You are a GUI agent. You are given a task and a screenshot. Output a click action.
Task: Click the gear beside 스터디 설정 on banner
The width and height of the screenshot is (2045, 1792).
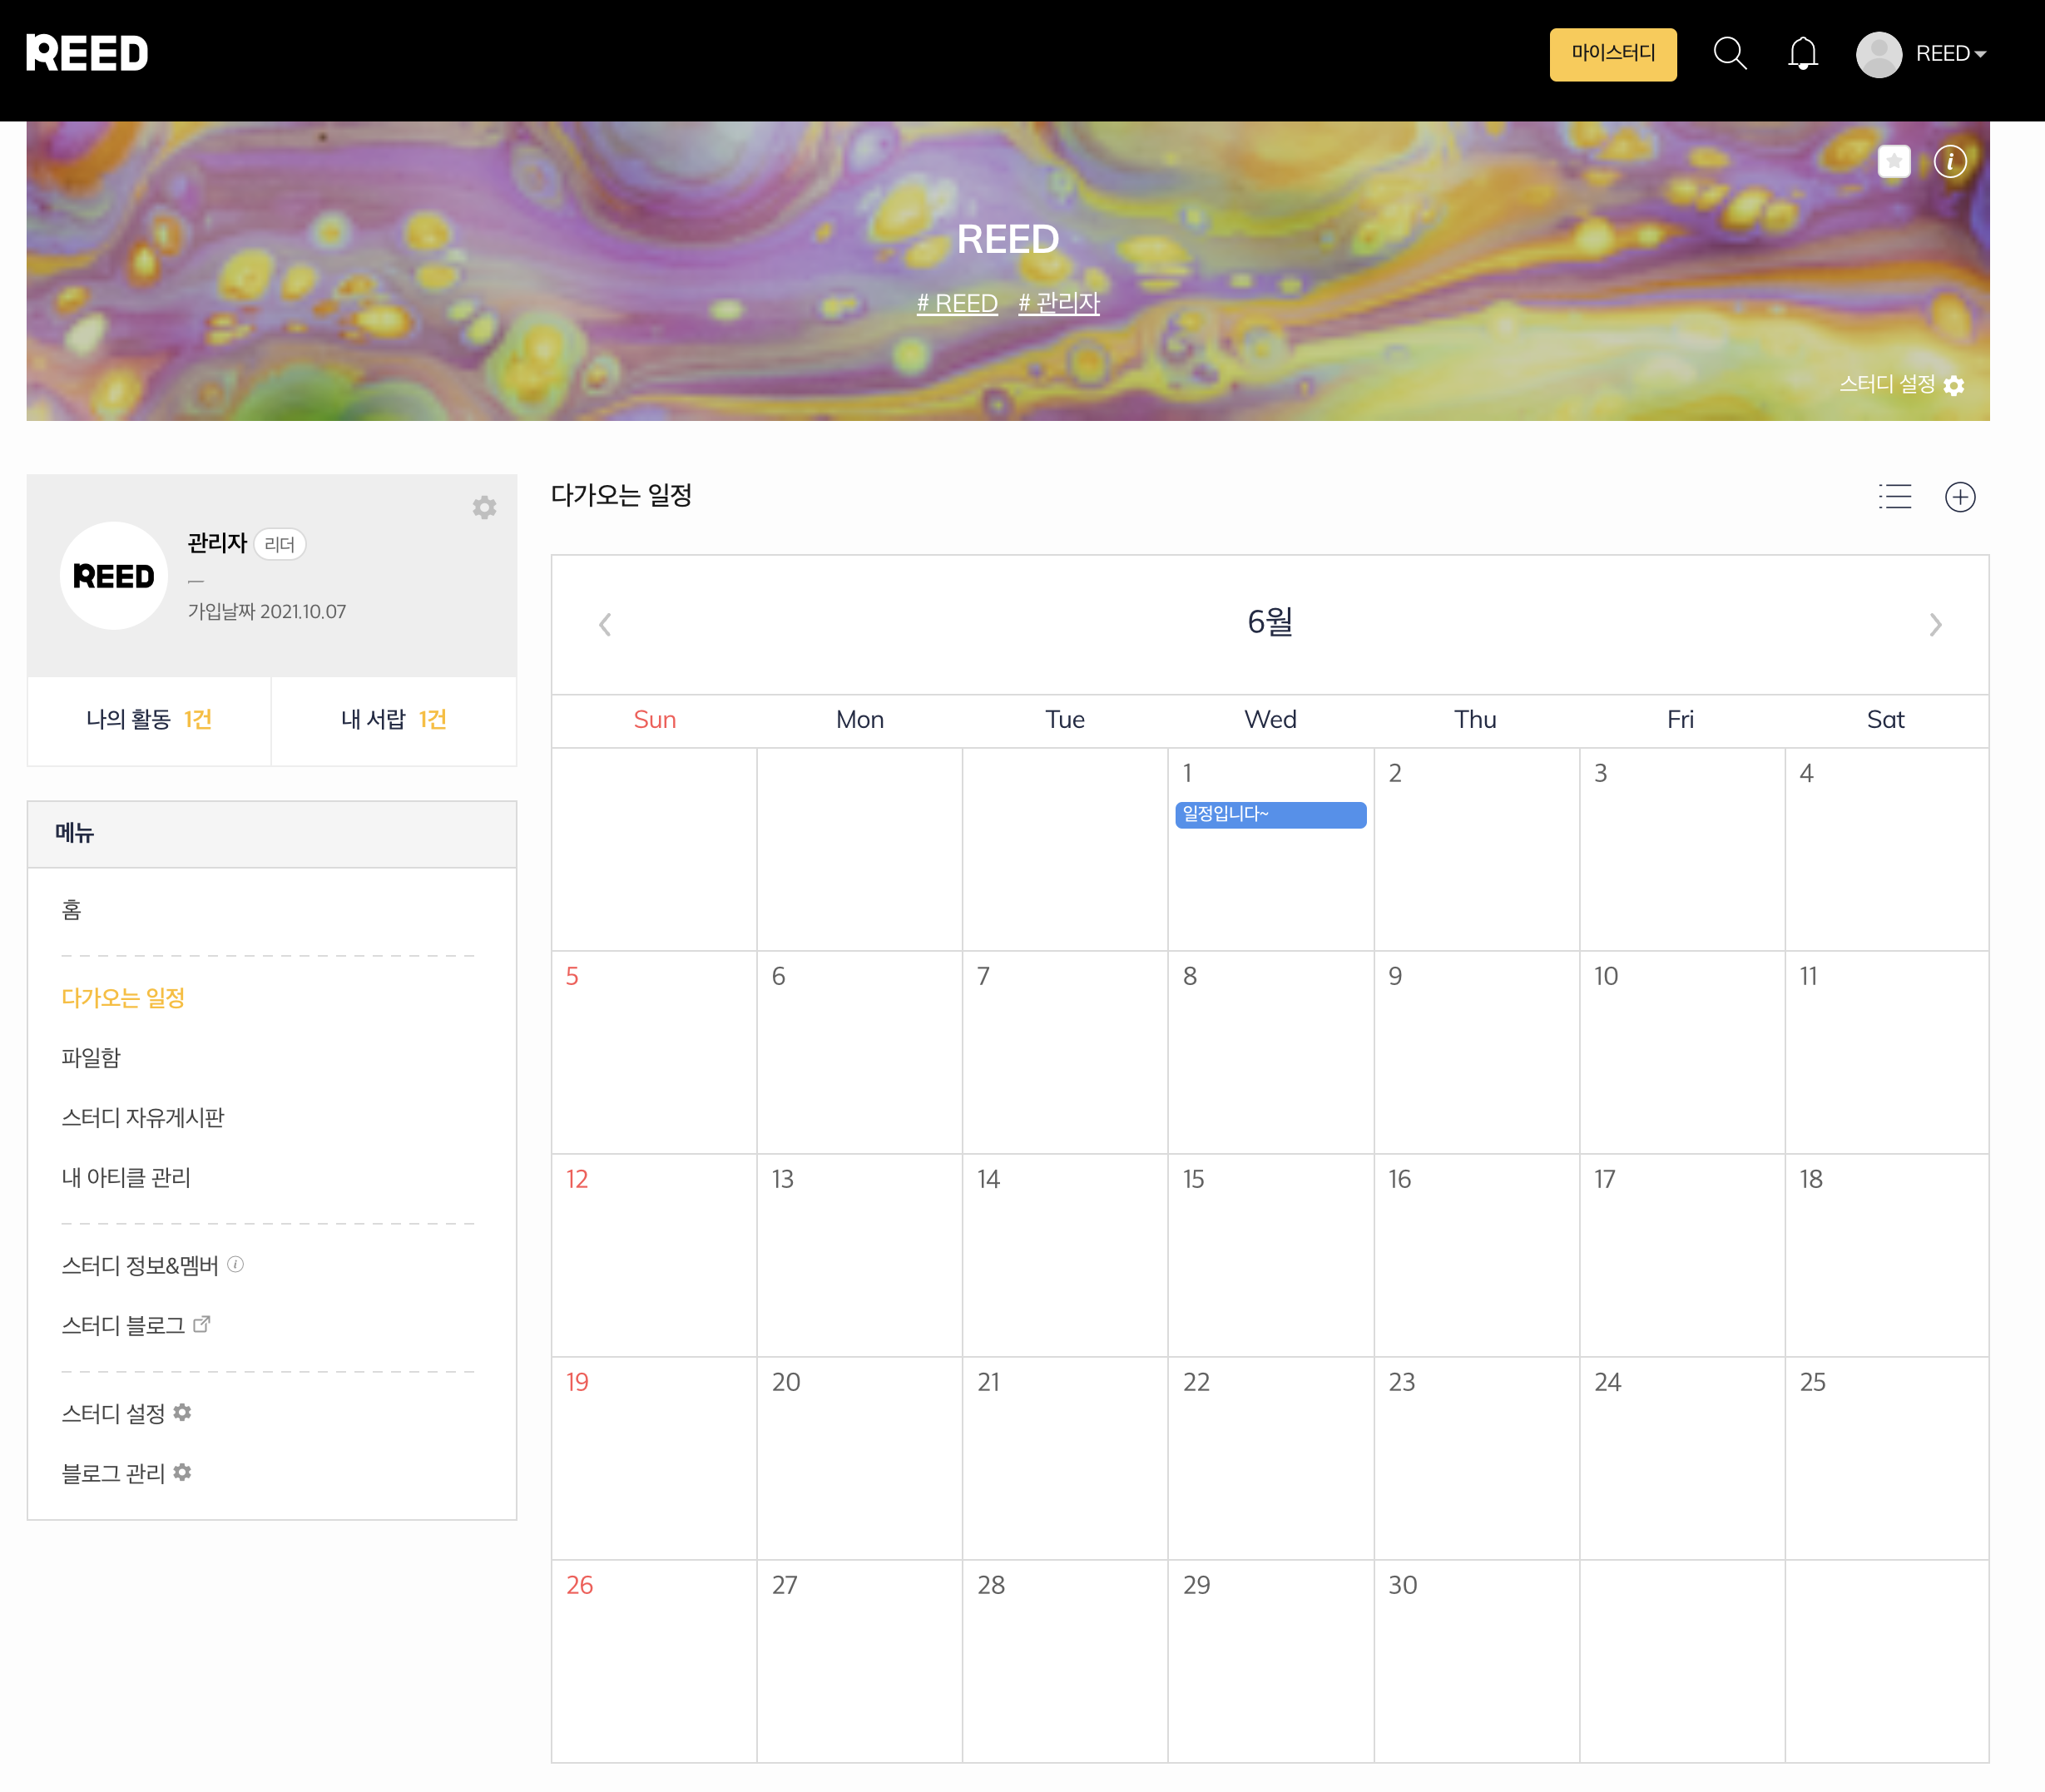1954,386
